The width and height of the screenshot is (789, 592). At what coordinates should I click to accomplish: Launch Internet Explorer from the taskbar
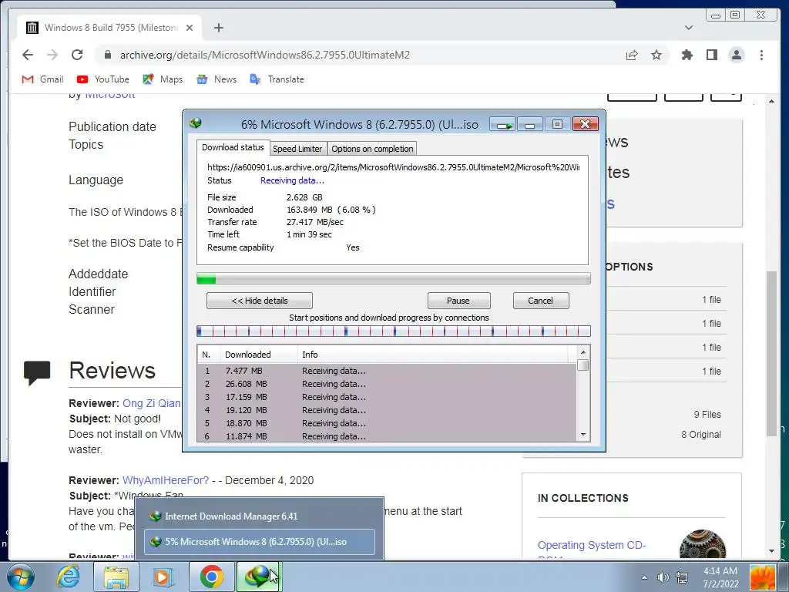tap(68, 577)
